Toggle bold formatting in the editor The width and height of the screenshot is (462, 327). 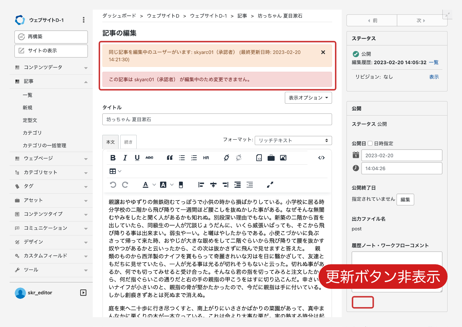click(113, 158)
